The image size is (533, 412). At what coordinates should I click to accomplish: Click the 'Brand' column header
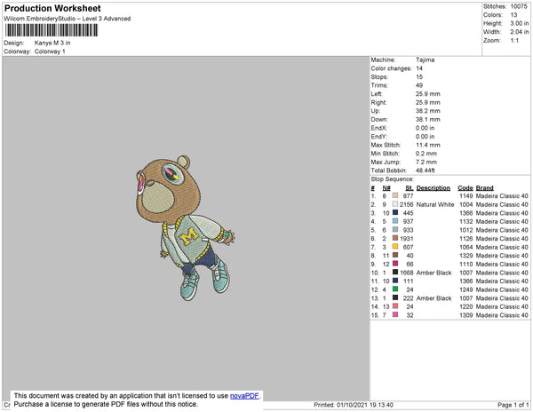click(x=484, y=188)
